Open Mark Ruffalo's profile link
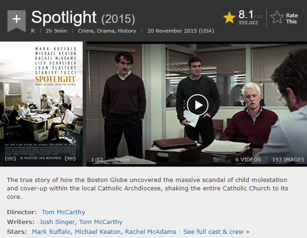Screen dimensions: 307x238 click(x=51, y=231)
